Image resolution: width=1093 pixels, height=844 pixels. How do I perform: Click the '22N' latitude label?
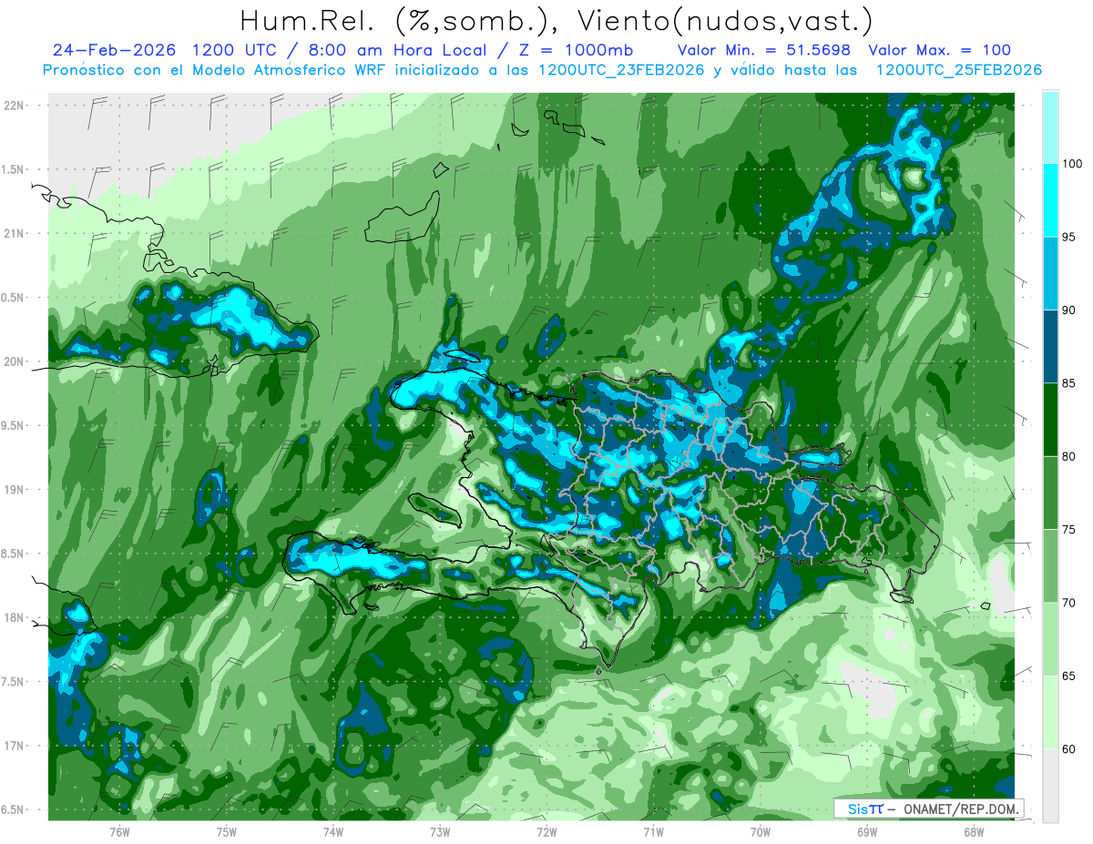13,105
